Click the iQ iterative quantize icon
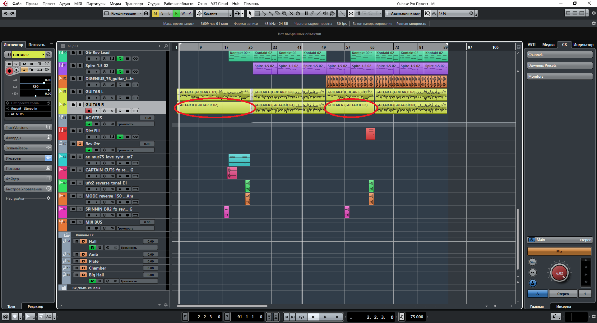The image size is (597, 323). tap(428, 13)
